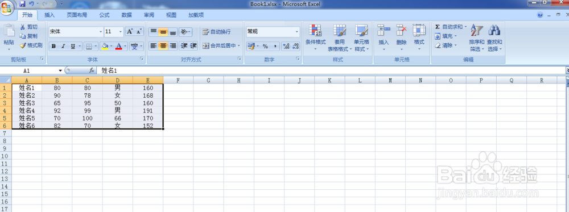The width and height of the screenshot is (569, 212).
Task: Click the comma style icon
Action: [275, 46]
